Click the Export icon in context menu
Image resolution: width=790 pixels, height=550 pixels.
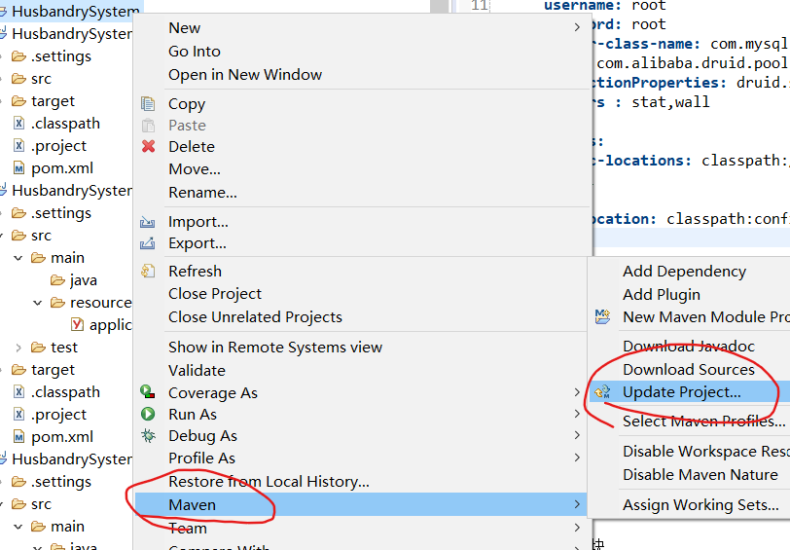click(x=147, y=243)
